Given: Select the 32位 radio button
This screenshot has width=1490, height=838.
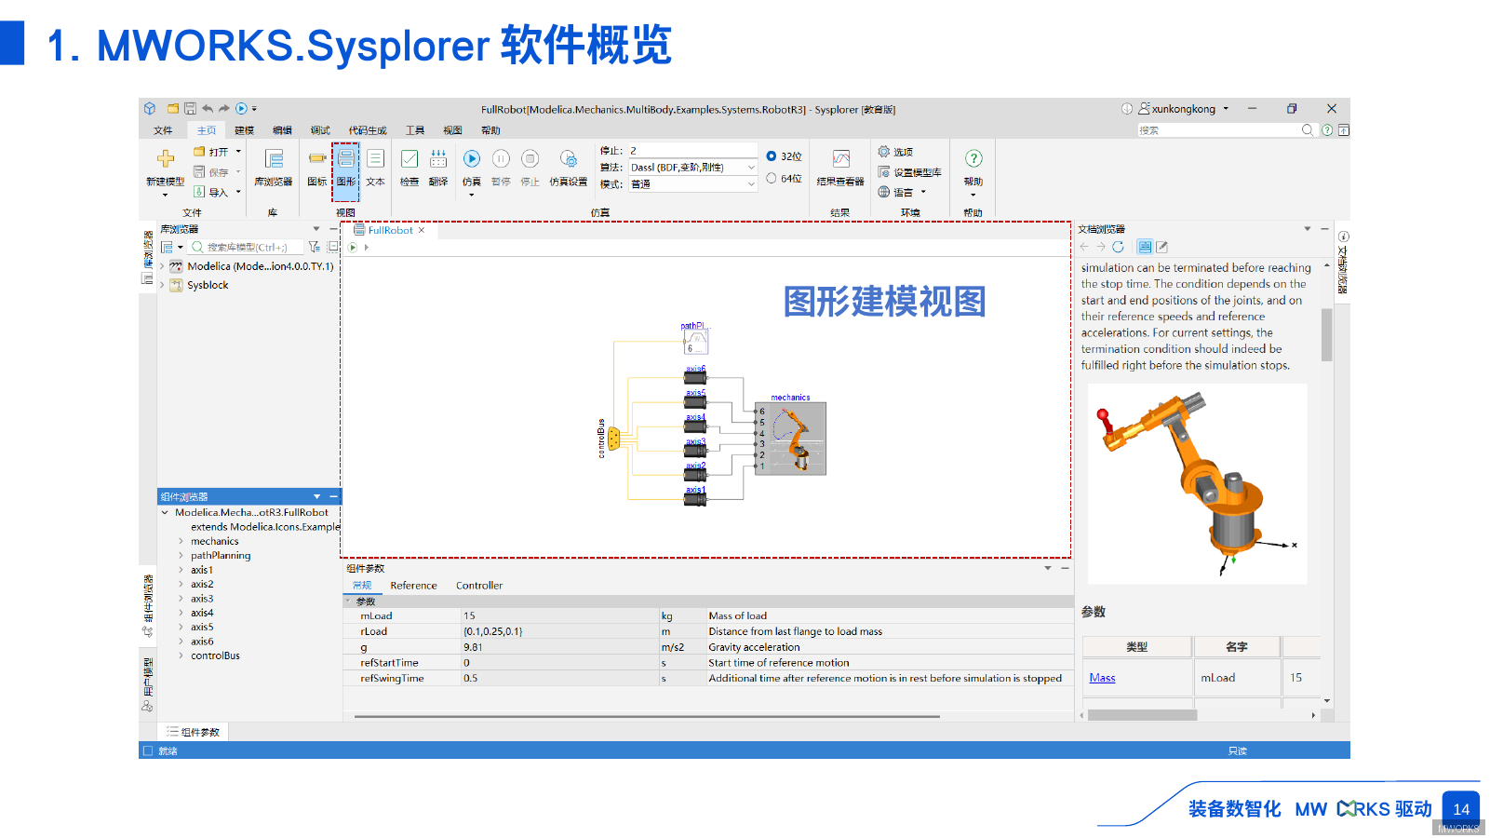Looking at the screenshot, I should pyautogui.click(x=770, y=155).
